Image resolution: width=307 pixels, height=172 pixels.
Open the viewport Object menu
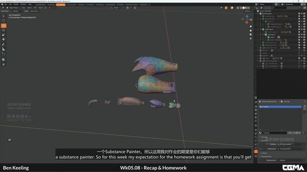pos(41,8)
